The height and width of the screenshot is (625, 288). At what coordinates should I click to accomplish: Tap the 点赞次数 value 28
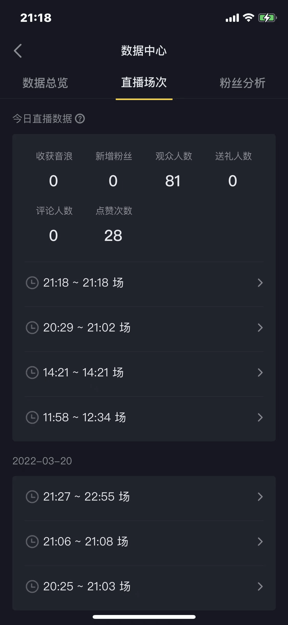point(113,236)
